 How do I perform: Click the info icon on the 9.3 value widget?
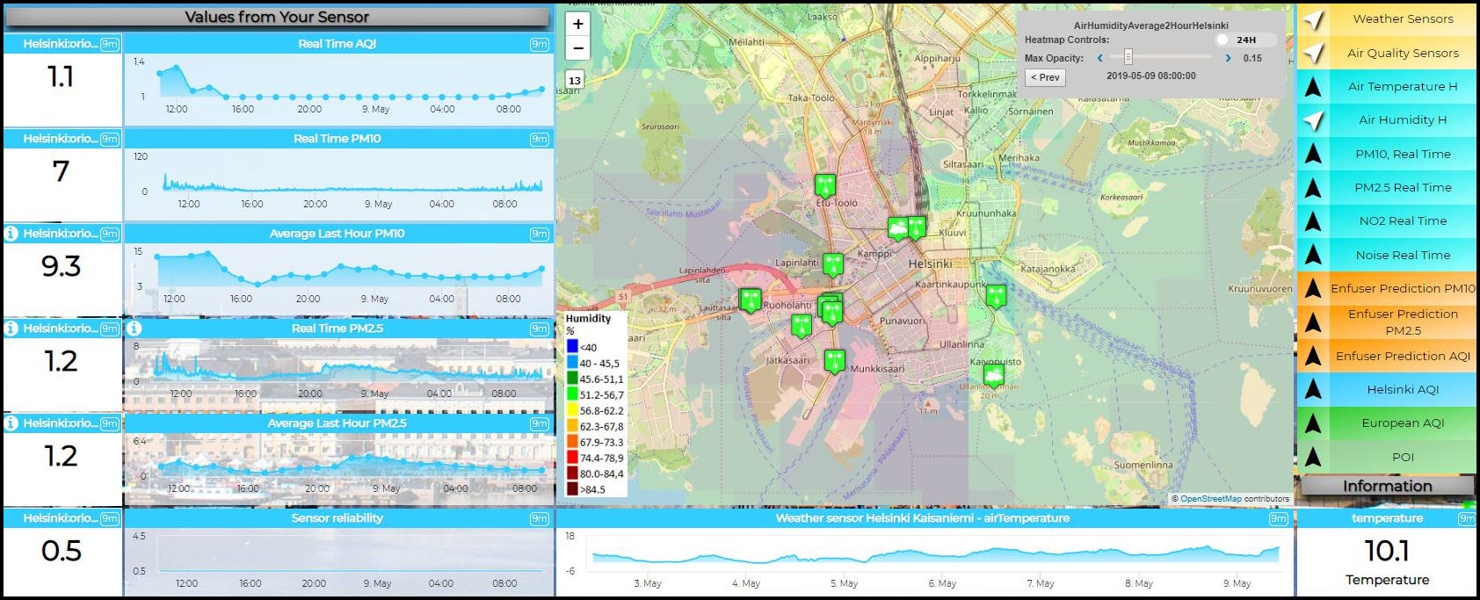[x=11, y=234]
